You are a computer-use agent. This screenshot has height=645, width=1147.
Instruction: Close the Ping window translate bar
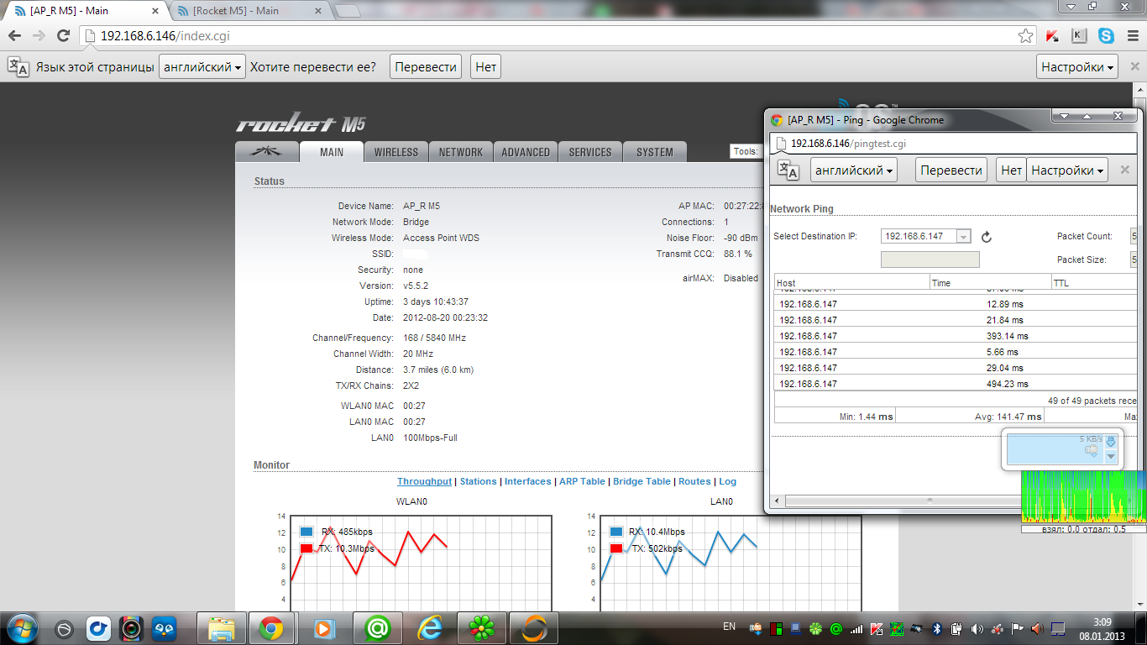tap(1125, 170)
